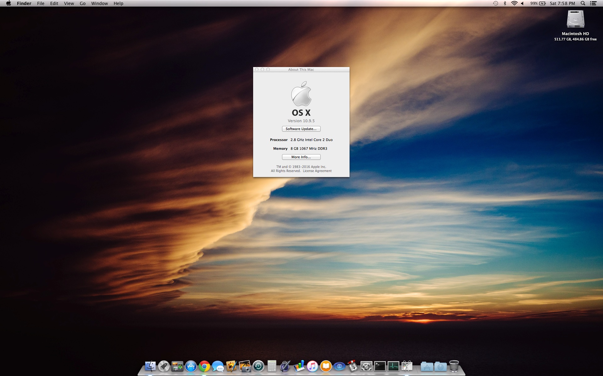Launch iTunes from the Dock

[312, 366]
